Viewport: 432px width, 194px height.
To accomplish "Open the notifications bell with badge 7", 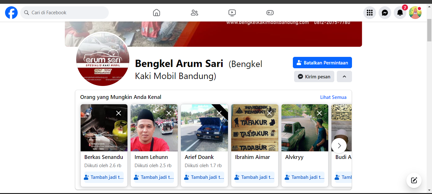I will pos(400,13).
